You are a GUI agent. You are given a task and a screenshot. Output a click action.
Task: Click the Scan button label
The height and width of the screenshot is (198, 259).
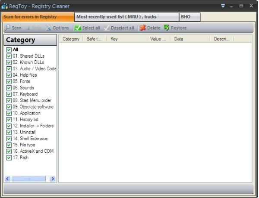[x=16, y=28]
